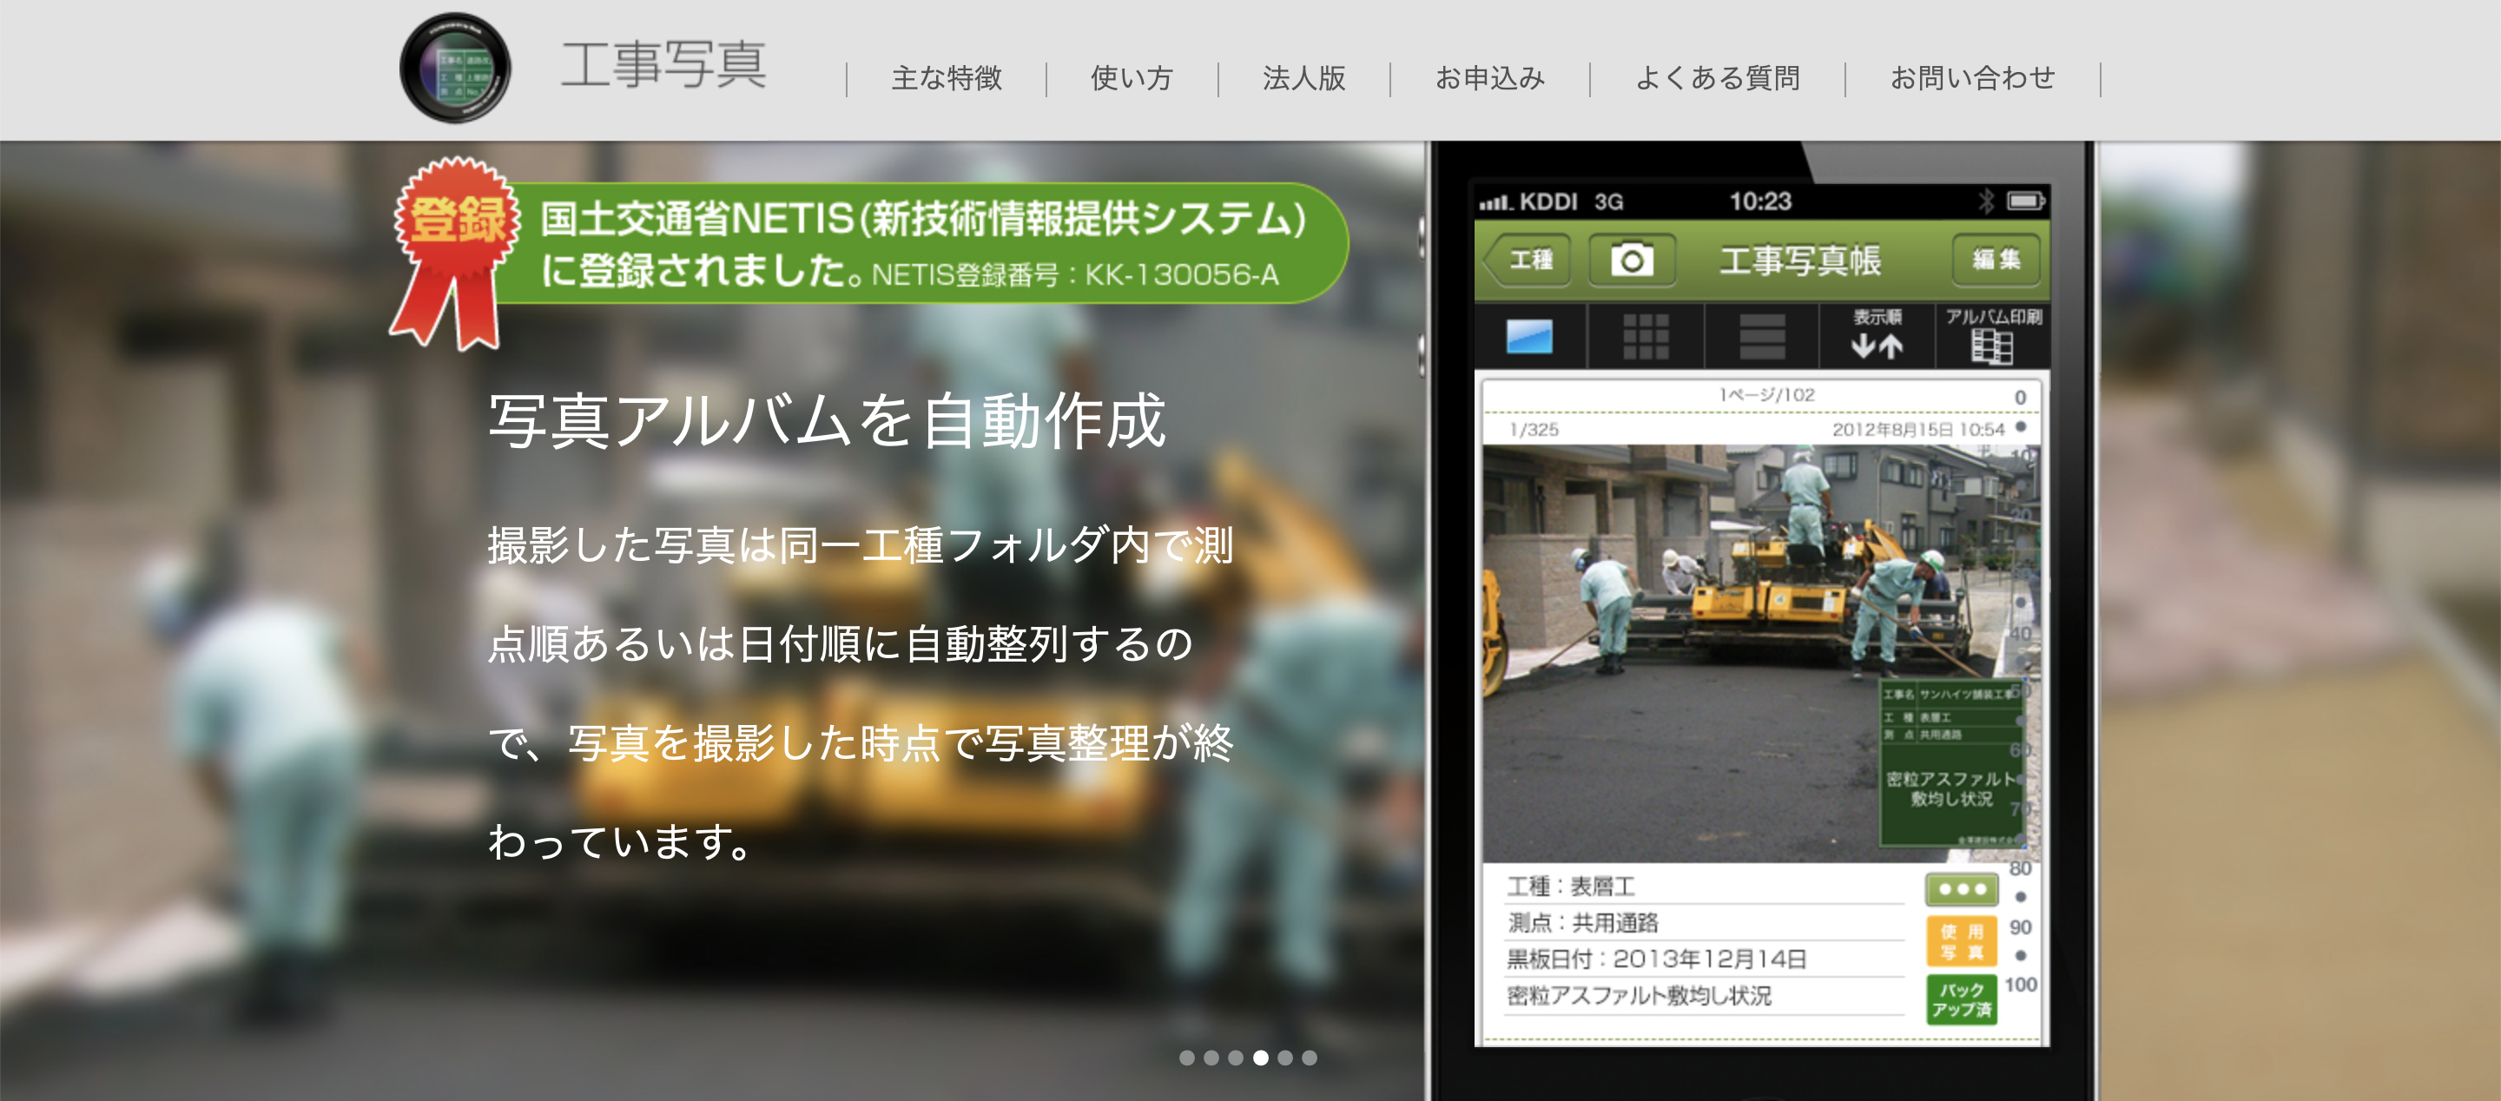Viewport: 2501px width, 1101px height.
Task: Open the お申込み link
Action: [x=1492, y=80]
